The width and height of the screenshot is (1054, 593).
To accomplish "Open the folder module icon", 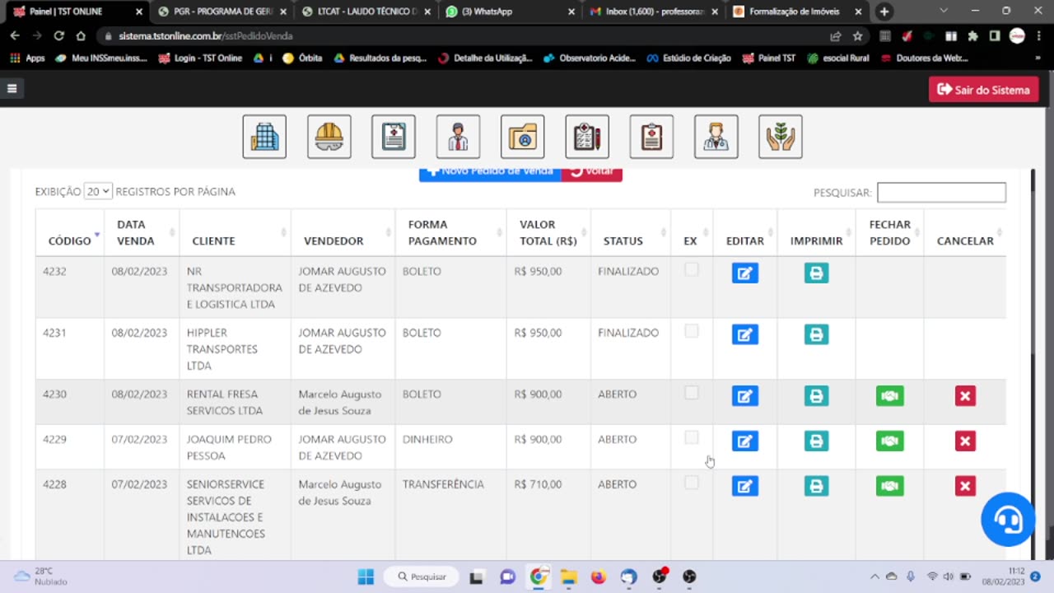I will coord(523,137).
